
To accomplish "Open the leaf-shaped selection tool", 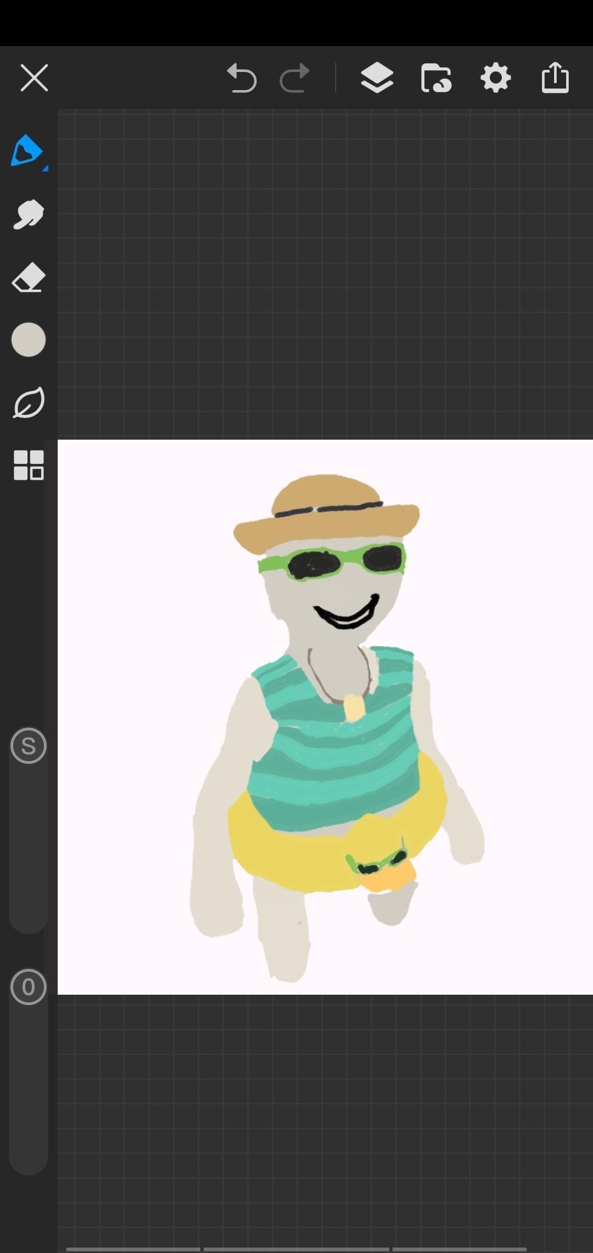I will (29, 403).
